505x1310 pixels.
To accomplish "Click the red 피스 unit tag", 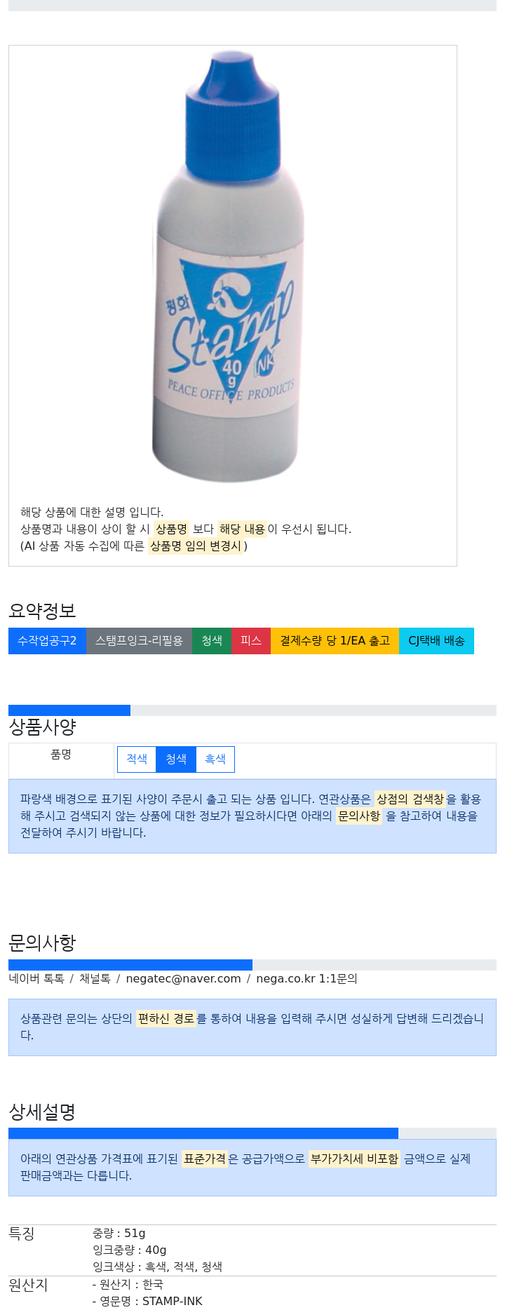I will point(251,641).
